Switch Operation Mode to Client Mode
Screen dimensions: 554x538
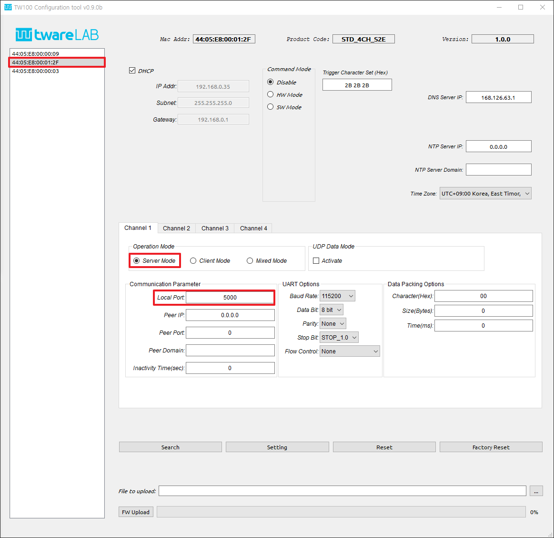tap(193, 260)
